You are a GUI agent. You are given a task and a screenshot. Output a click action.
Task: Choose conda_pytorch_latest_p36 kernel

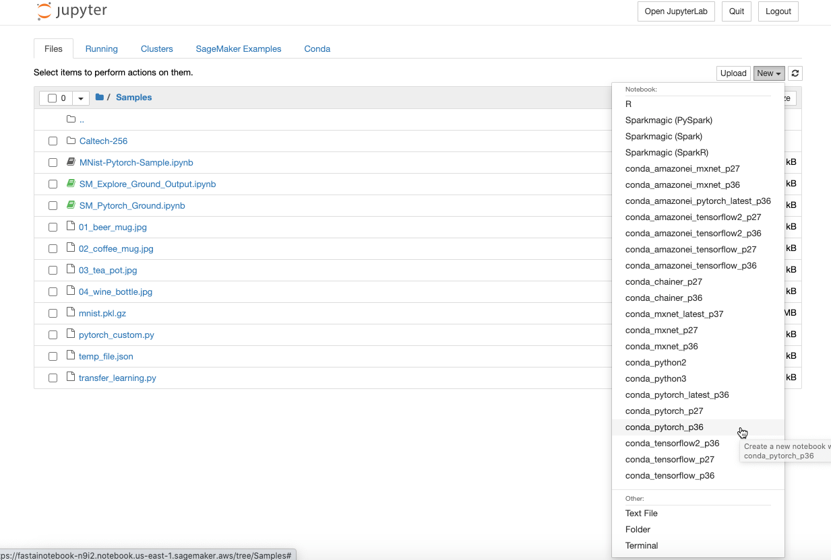coord(698,395)
